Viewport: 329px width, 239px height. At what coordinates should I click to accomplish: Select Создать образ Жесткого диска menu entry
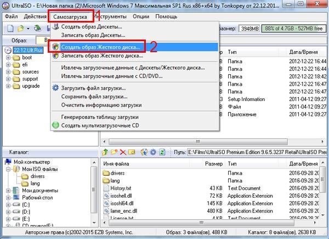(100, 48)
